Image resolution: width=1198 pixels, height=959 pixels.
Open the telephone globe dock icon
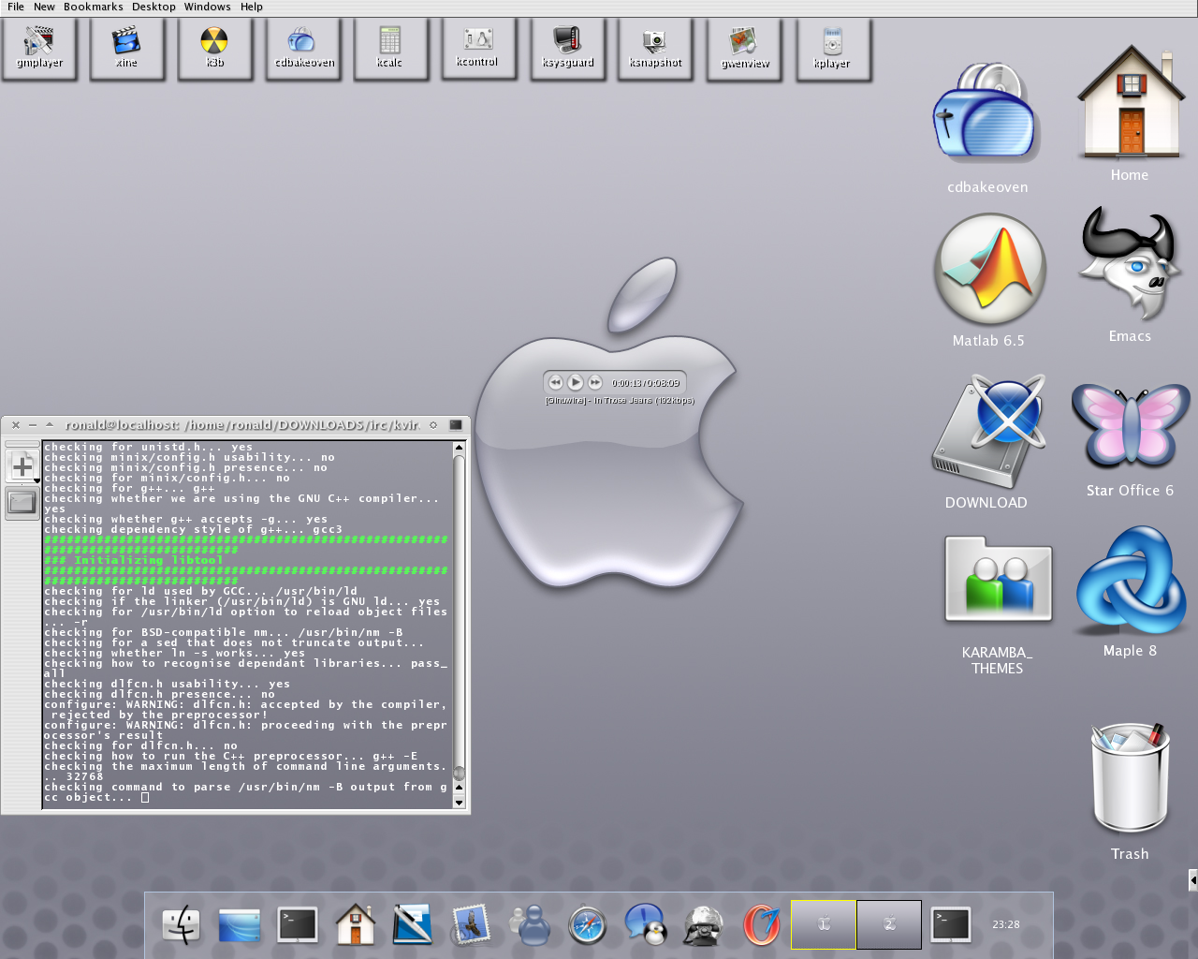pyautogui.click(x=703, y=925)
